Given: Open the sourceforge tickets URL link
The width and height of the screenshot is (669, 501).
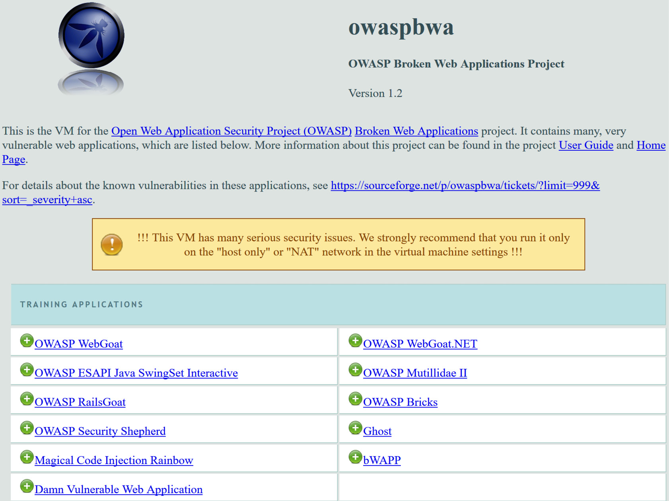Looking at the screenshot, I should [x=465, y=185].
